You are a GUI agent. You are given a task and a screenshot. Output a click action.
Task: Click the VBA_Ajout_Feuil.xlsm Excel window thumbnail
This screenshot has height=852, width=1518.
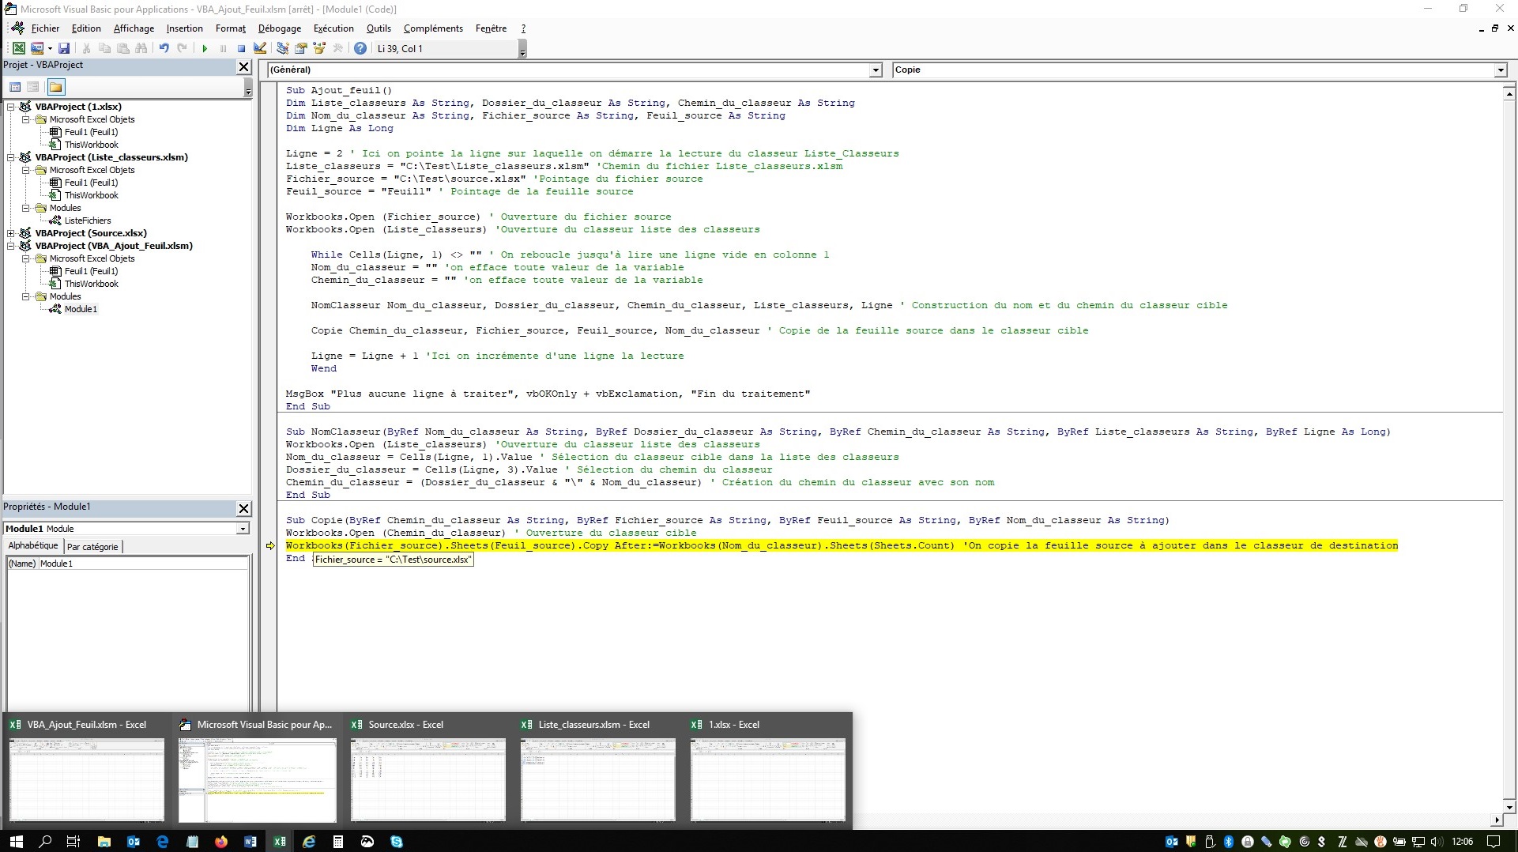(x=86, y=771)
